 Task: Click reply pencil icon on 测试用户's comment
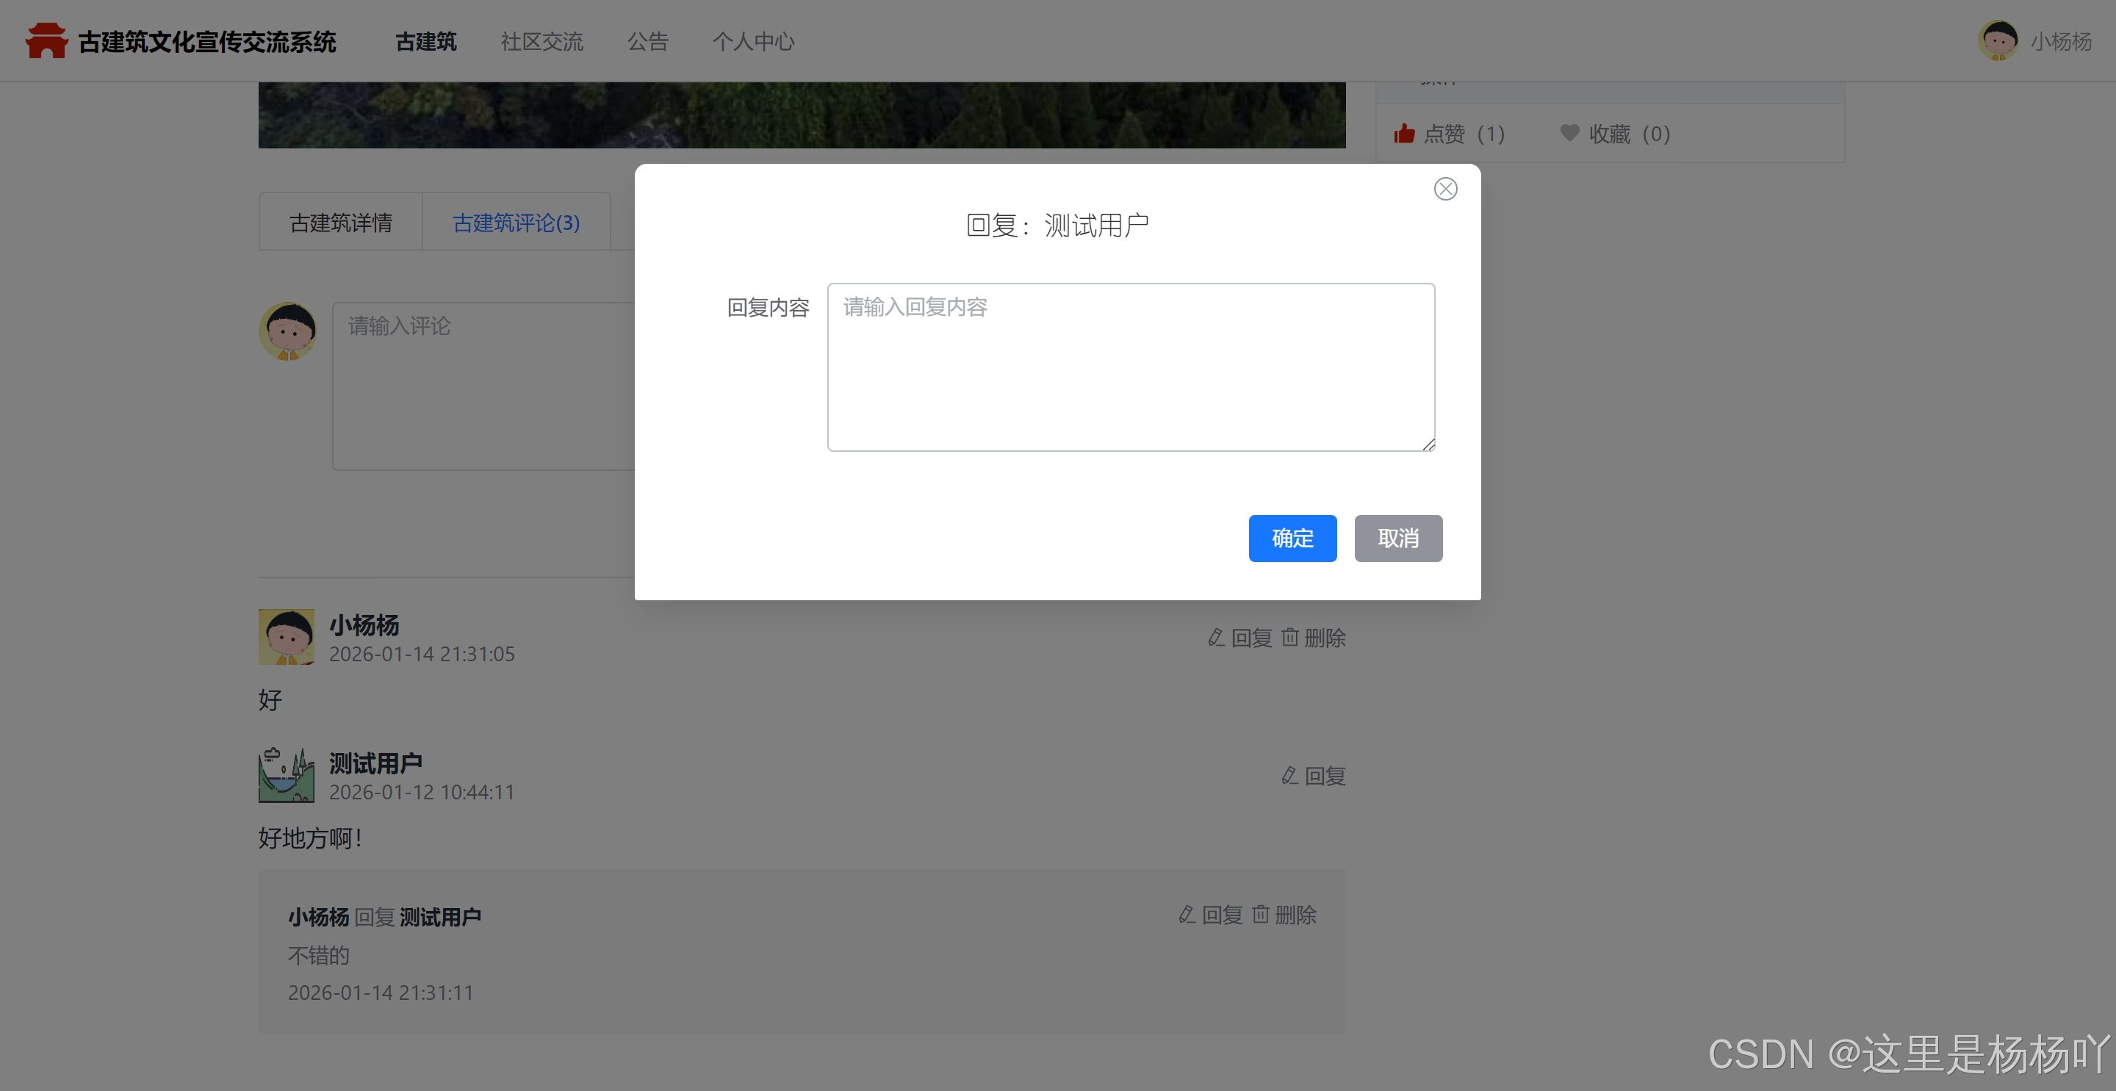(x=1289, y=776)
